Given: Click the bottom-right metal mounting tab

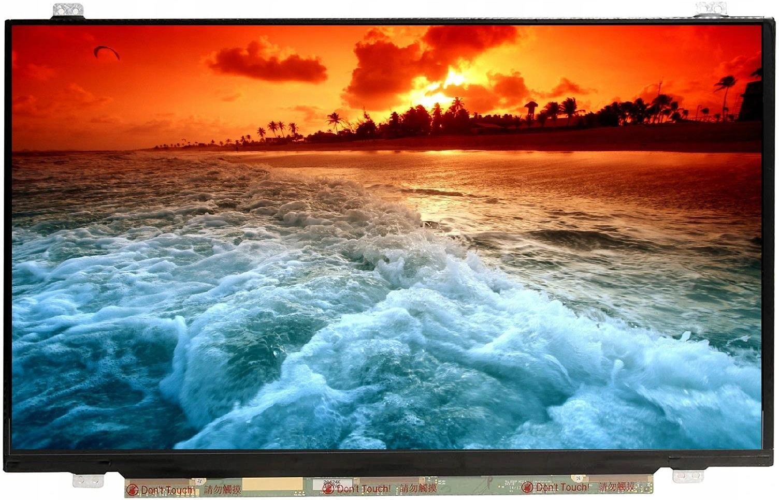Looking at the screenshot, I should (688, 476).
